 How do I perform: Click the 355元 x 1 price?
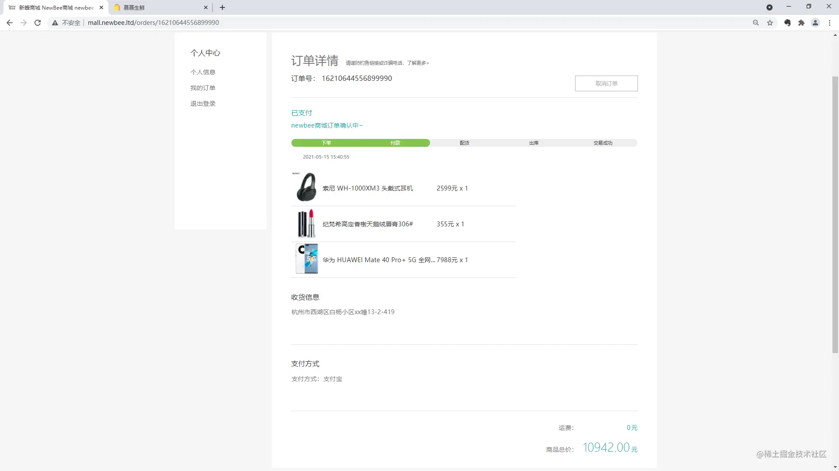pos(451,224)
